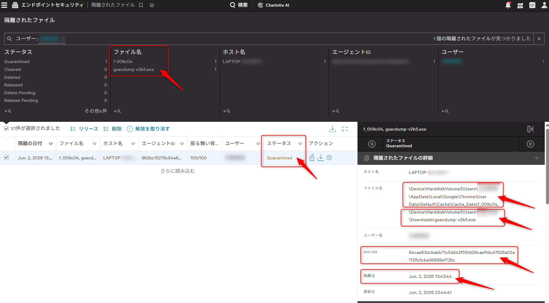Open quarantine date column dropdown
The height and width of the screenshot is (303, 549).
tap(51, 144)
